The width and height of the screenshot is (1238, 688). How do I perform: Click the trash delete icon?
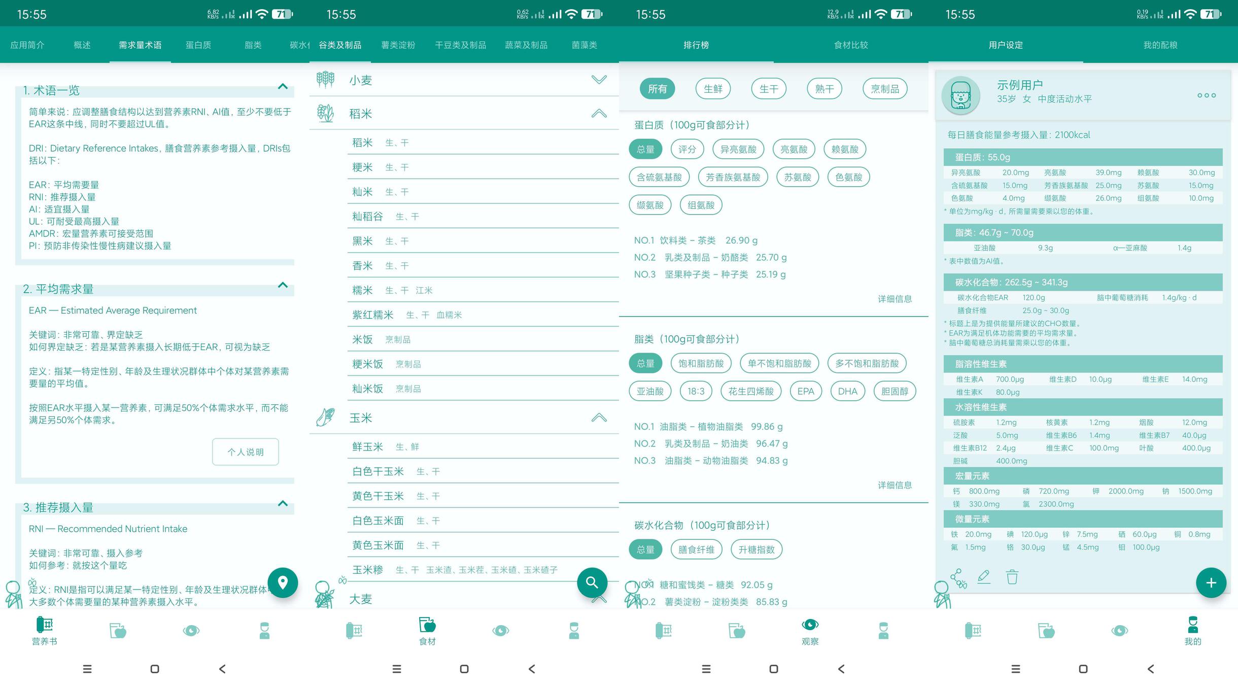tap(1012, 577)
